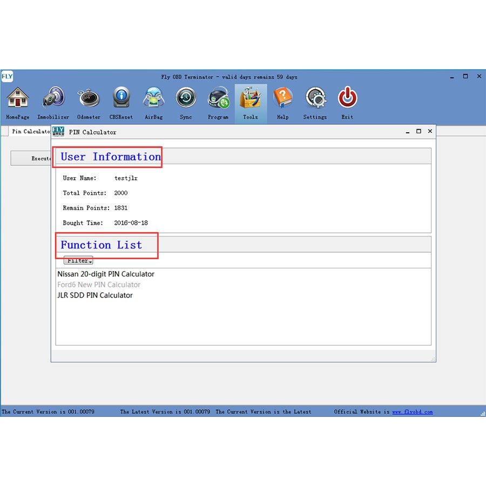Open the HomePage icon
Viewport: 486px width, 486px height.
point(18,103)
